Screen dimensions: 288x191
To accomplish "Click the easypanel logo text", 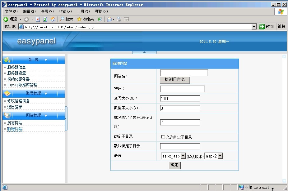I will click(36, 41).
